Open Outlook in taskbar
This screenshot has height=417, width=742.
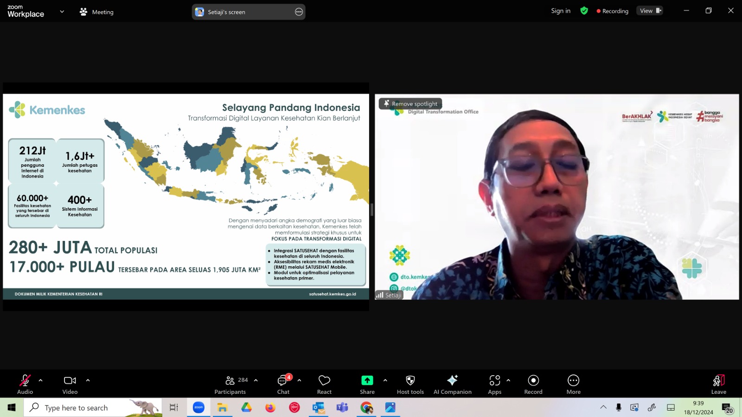[x=319, y=408]
